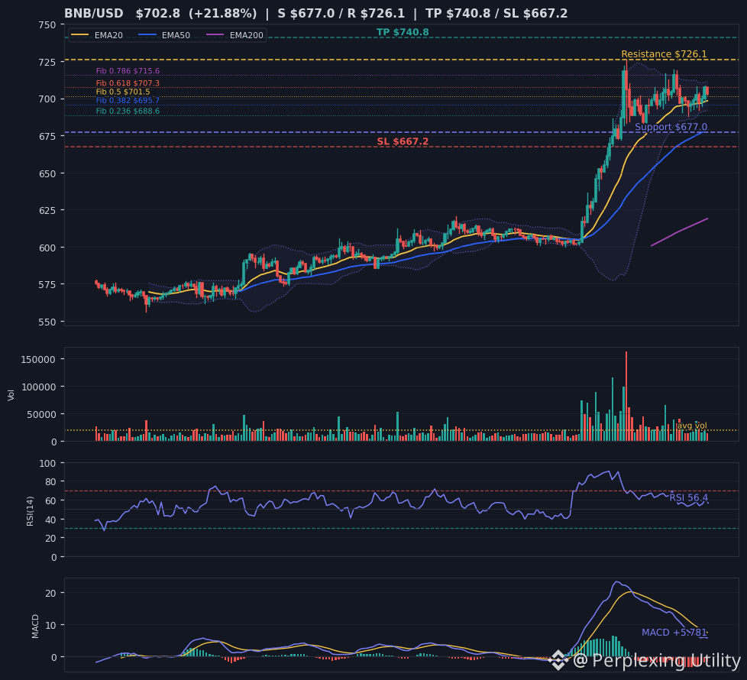The image size is (747, 680).
Task: Click the 'MACD' axis title
Action: [35, 627]
